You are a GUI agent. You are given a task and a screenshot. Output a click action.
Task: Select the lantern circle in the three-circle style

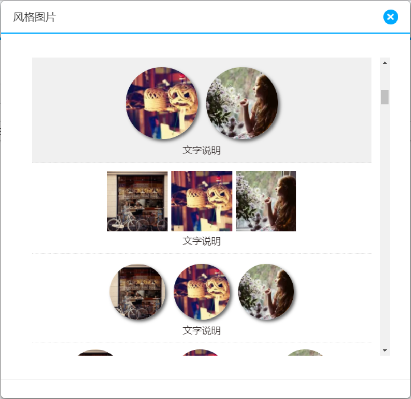[202, 292]
